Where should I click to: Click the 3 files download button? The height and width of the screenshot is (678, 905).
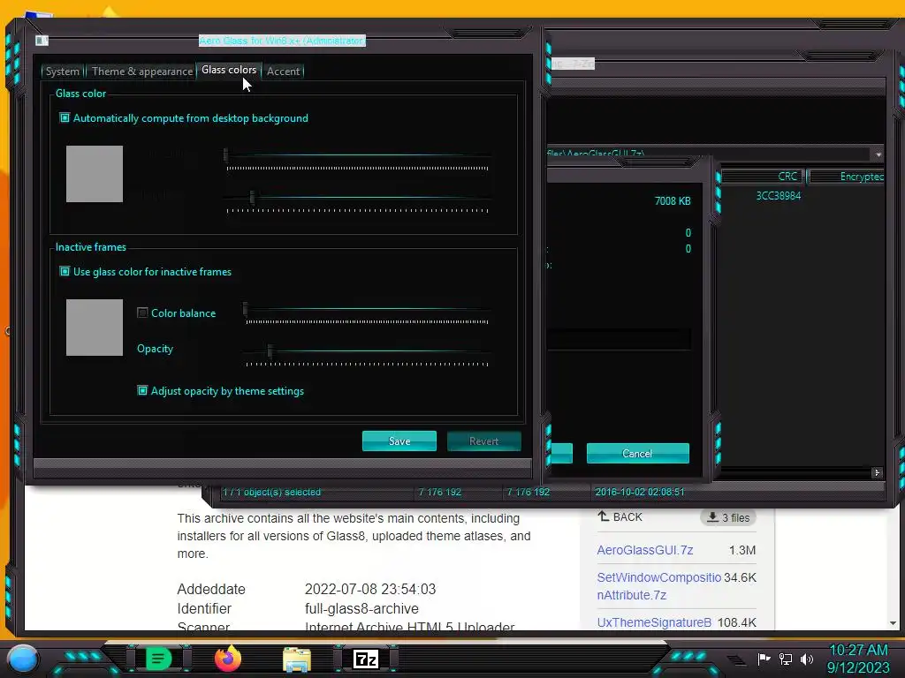(728, 517)
